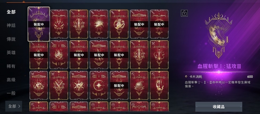Choose the round bomb orb card
The height and width of the screenshot is (114, 260).
tap(139, 85)
